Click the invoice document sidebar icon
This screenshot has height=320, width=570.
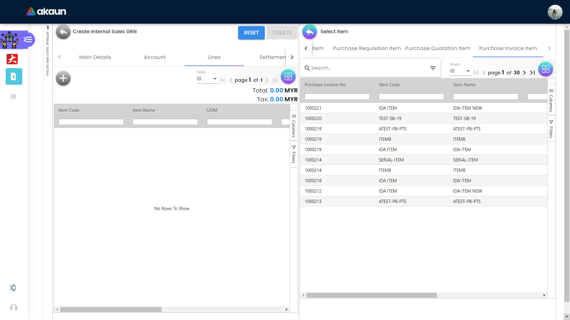14,76
